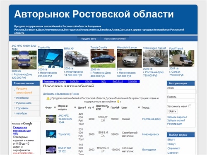Click arrow bullet beside Русские авто
This screenshot has height=155, width=207.
14,103
